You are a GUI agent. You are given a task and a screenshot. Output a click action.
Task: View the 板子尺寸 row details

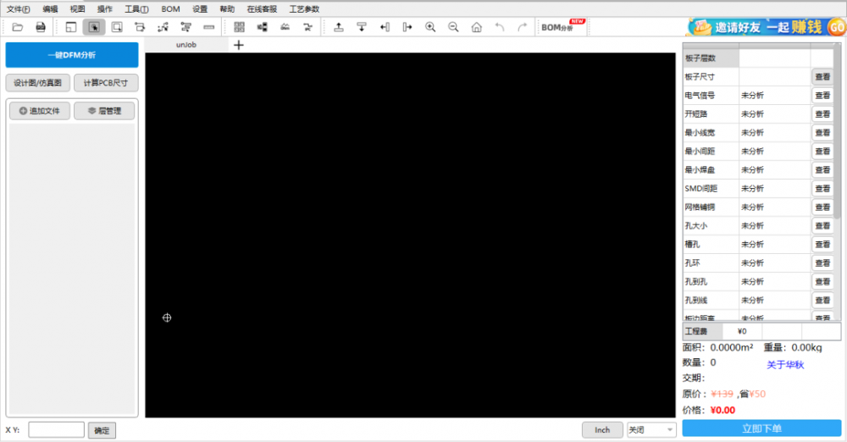822,77
